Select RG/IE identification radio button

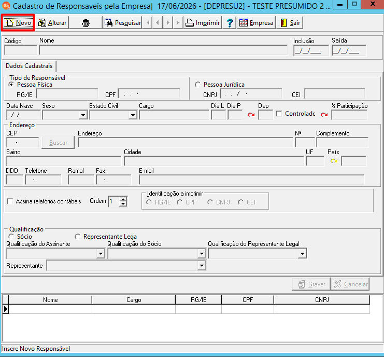(149, 202)
